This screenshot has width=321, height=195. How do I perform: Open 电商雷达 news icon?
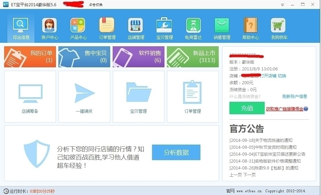pyautogui.click(x=193, y=25)
